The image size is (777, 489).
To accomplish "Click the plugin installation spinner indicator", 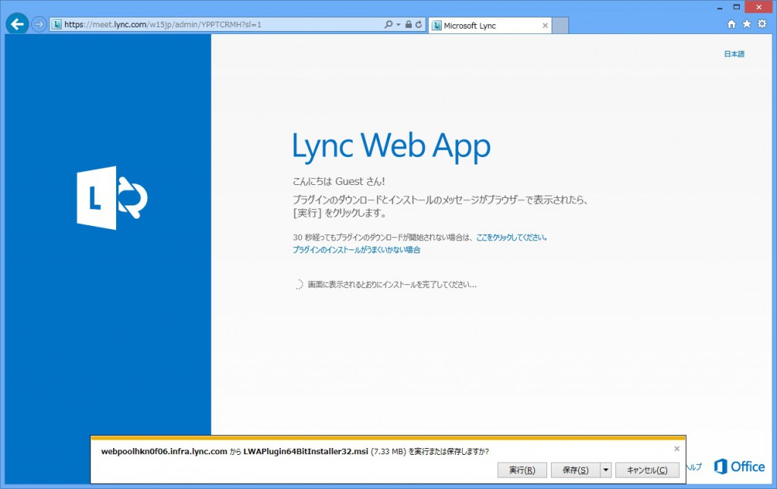I will 300,284.
